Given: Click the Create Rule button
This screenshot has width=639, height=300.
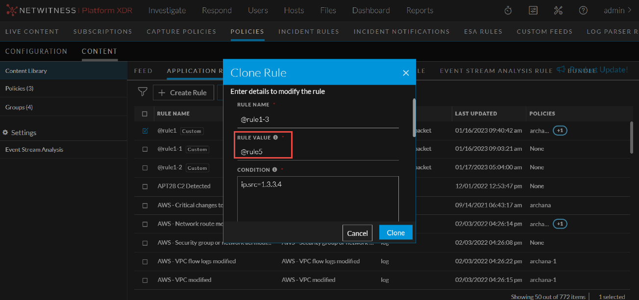Looking at the screenshot, I should tap(183, 92).
